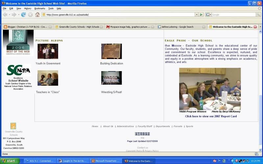Expand hidden tray icons with round arrow

click(x=232, y=161)
